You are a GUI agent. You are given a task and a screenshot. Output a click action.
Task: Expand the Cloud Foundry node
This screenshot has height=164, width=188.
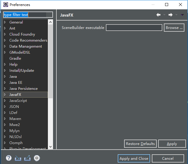[x=5, y=34]
